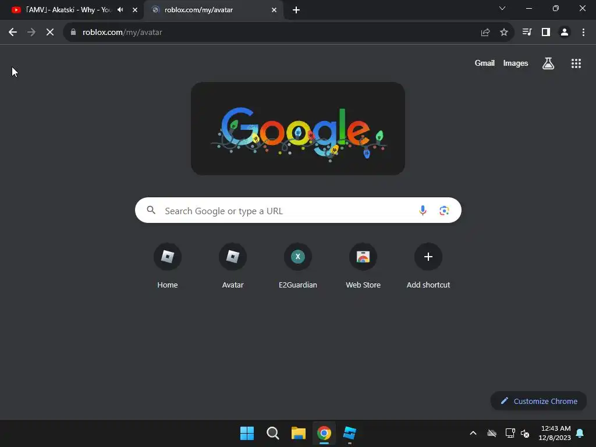Share this page icon in address bar
Screen dimensions: 596x447
point(485,33)
